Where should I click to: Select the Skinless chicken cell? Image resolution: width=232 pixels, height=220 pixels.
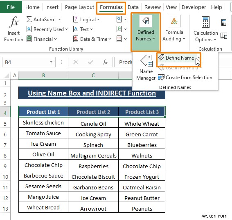43,122
